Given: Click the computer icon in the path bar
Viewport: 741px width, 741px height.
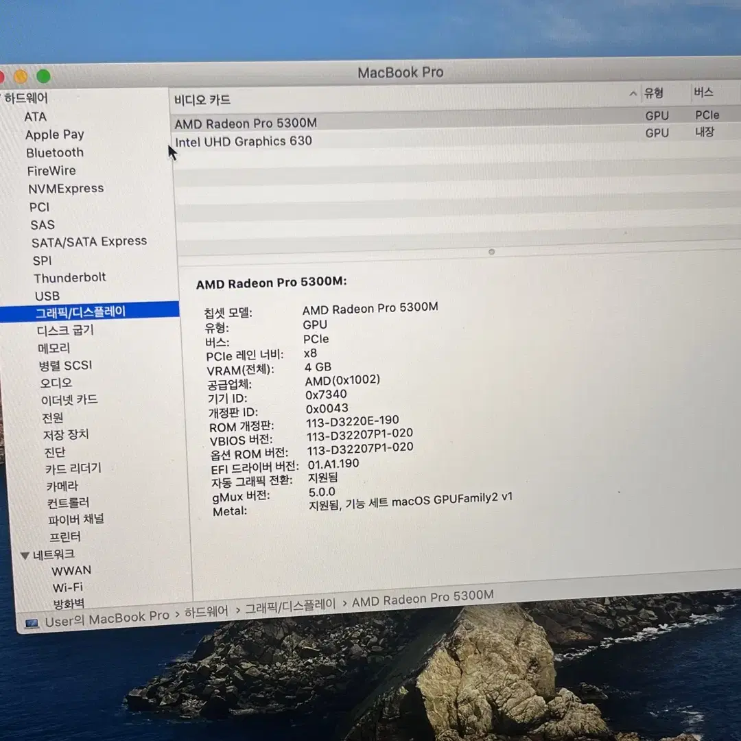Looking at the screenshot, I should coord(32,624).
